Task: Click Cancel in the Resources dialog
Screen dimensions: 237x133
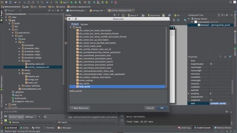Action: (150, 108)
